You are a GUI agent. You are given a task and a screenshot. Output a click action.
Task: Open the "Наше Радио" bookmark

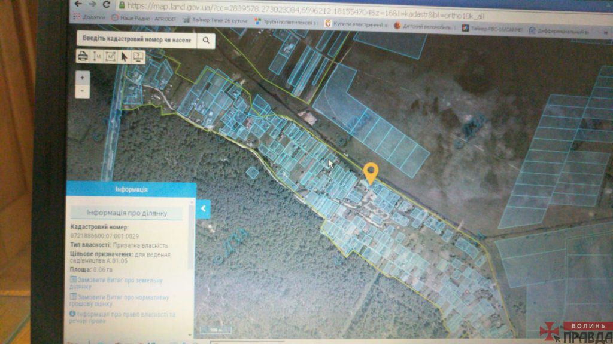[142, 18]
